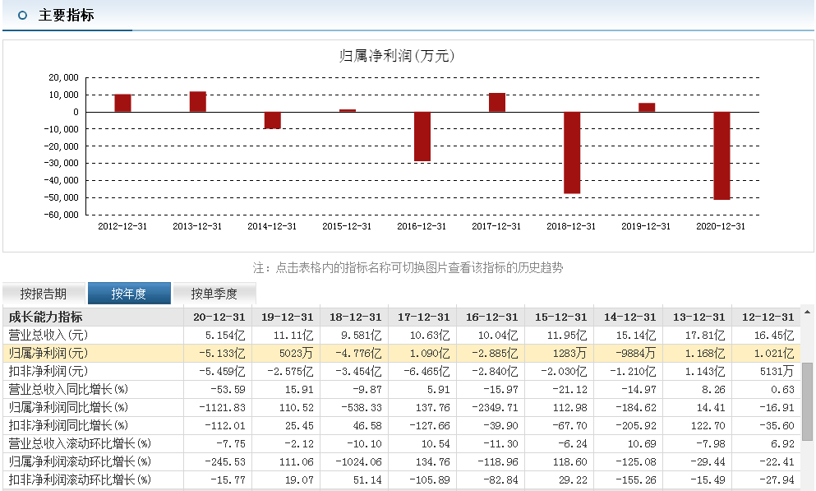Show chart for 扣非净利润(元)
Screen dimensions: 816x491
click(x=48, y=371)
